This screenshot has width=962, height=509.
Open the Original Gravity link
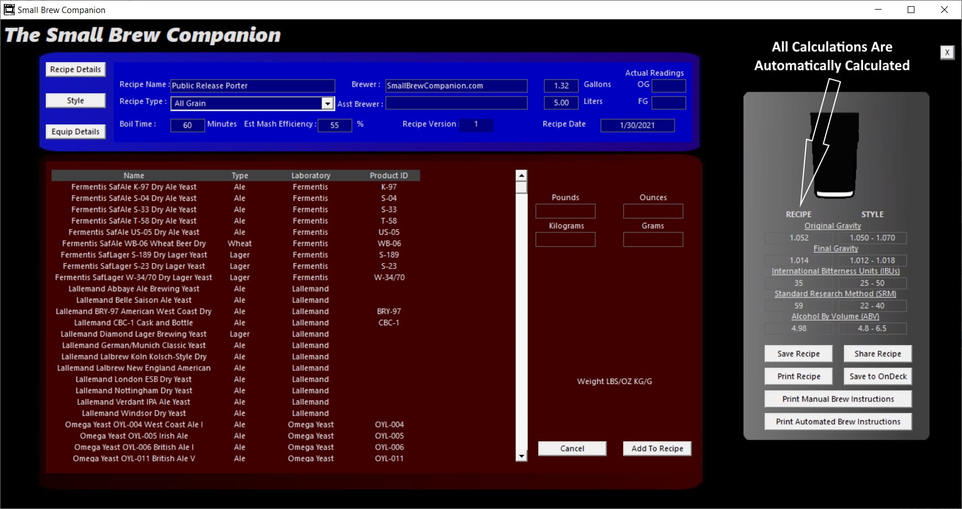point(832,226)
